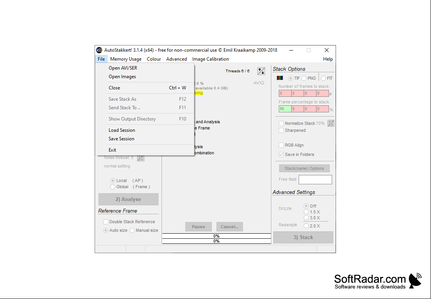
Task: Set Drizzle to Off
Action: point(306,206)
